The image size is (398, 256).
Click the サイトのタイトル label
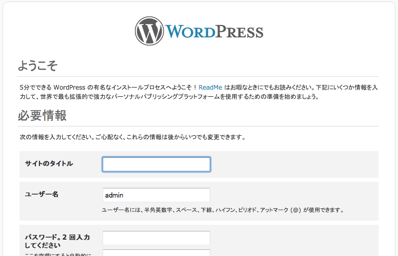point(49,163)
